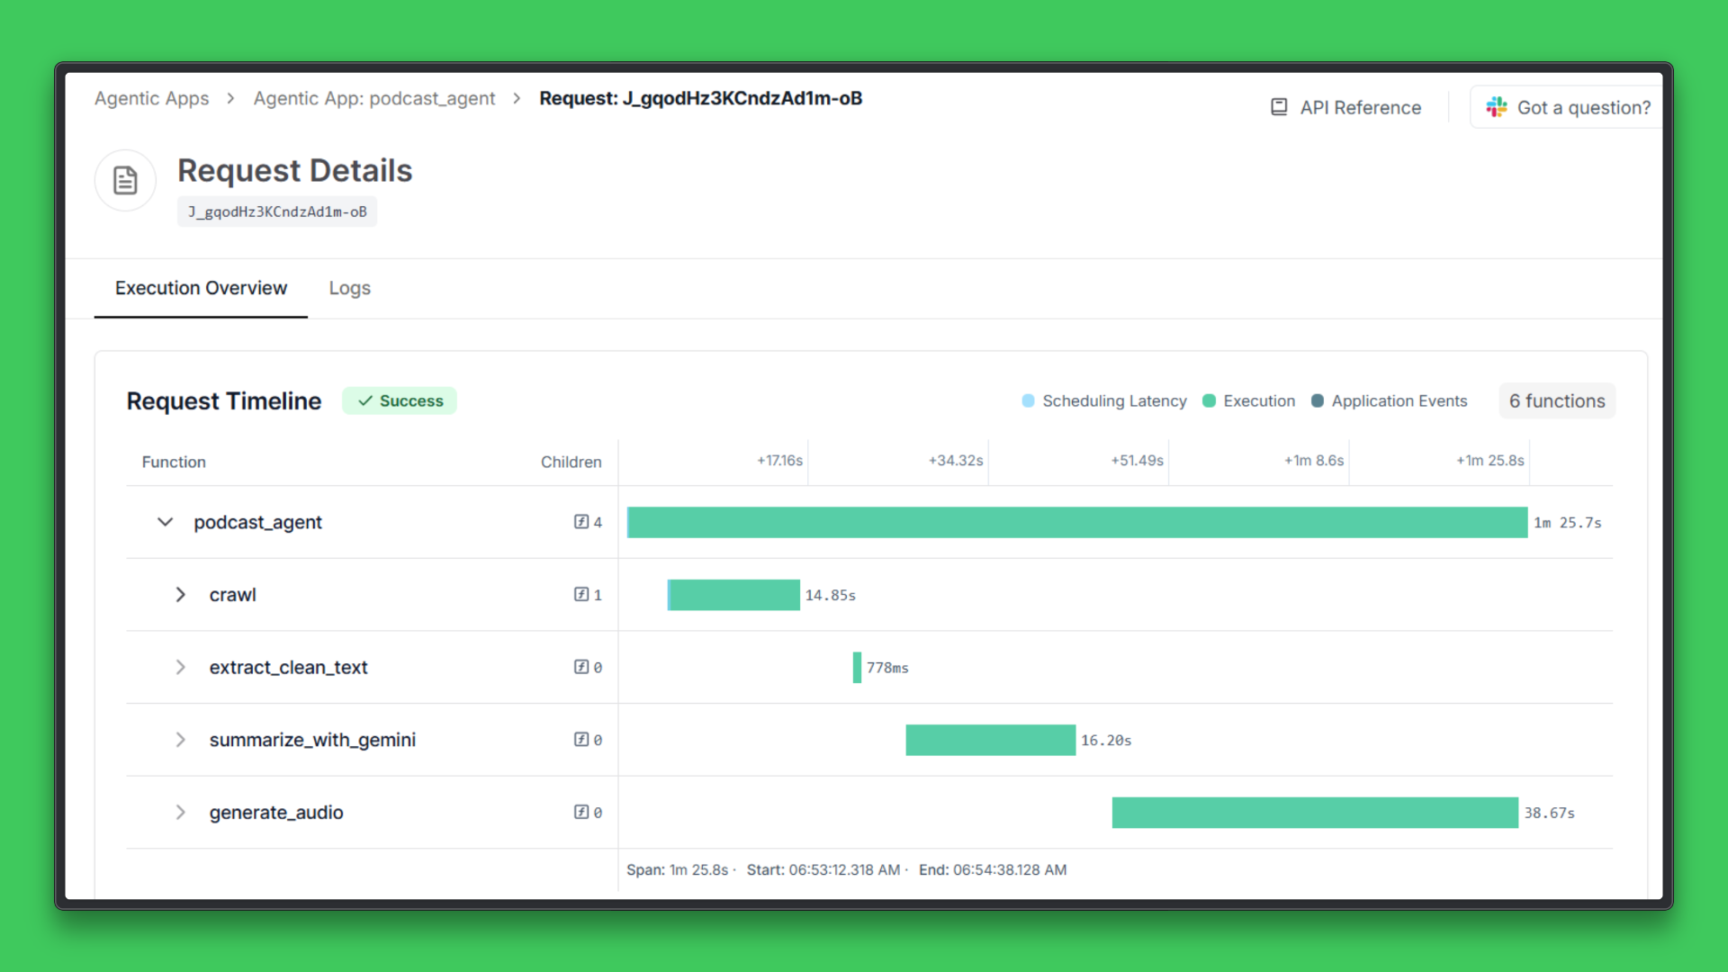Click the function children icon for podcast_agent

581,522
